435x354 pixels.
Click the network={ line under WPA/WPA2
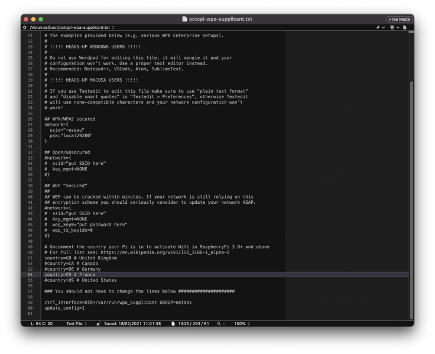(56, 125)
